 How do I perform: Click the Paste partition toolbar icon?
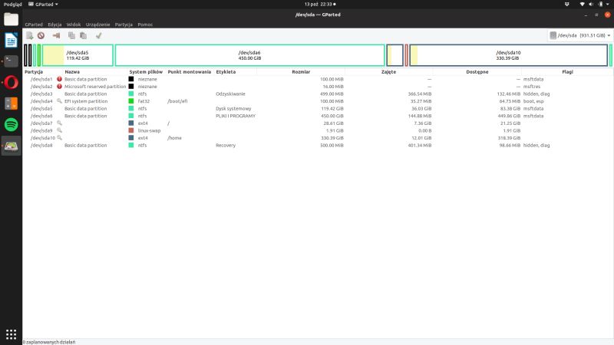tap(83, 35)
